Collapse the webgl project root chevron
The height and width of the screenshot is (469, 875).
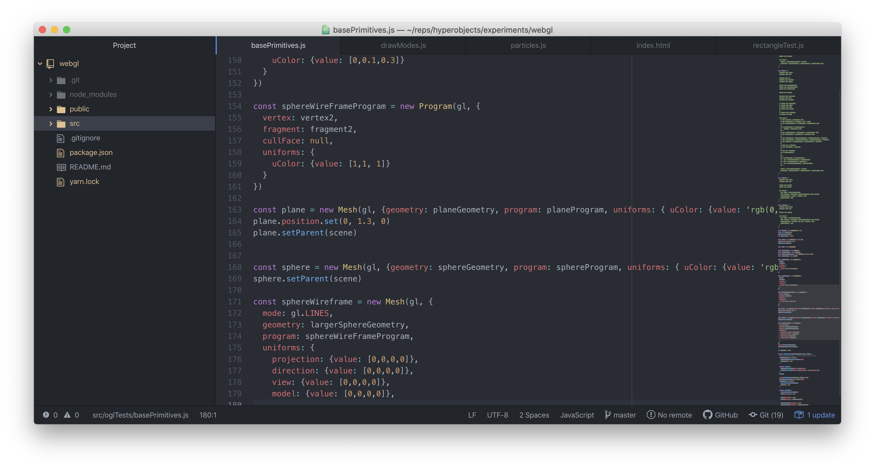click(x=40, y=64)
